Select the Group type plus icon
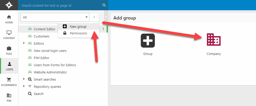 (x=148, y=41)
